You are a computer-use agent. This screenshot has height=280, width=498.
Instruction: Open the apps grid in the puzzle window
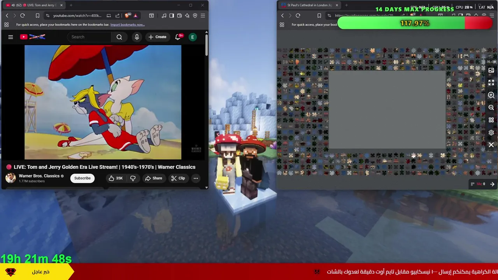(x=282, y=24)
